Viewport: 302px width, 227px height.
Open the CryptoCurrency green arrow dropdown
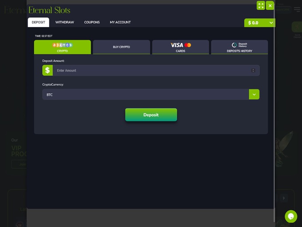point(254,94)
